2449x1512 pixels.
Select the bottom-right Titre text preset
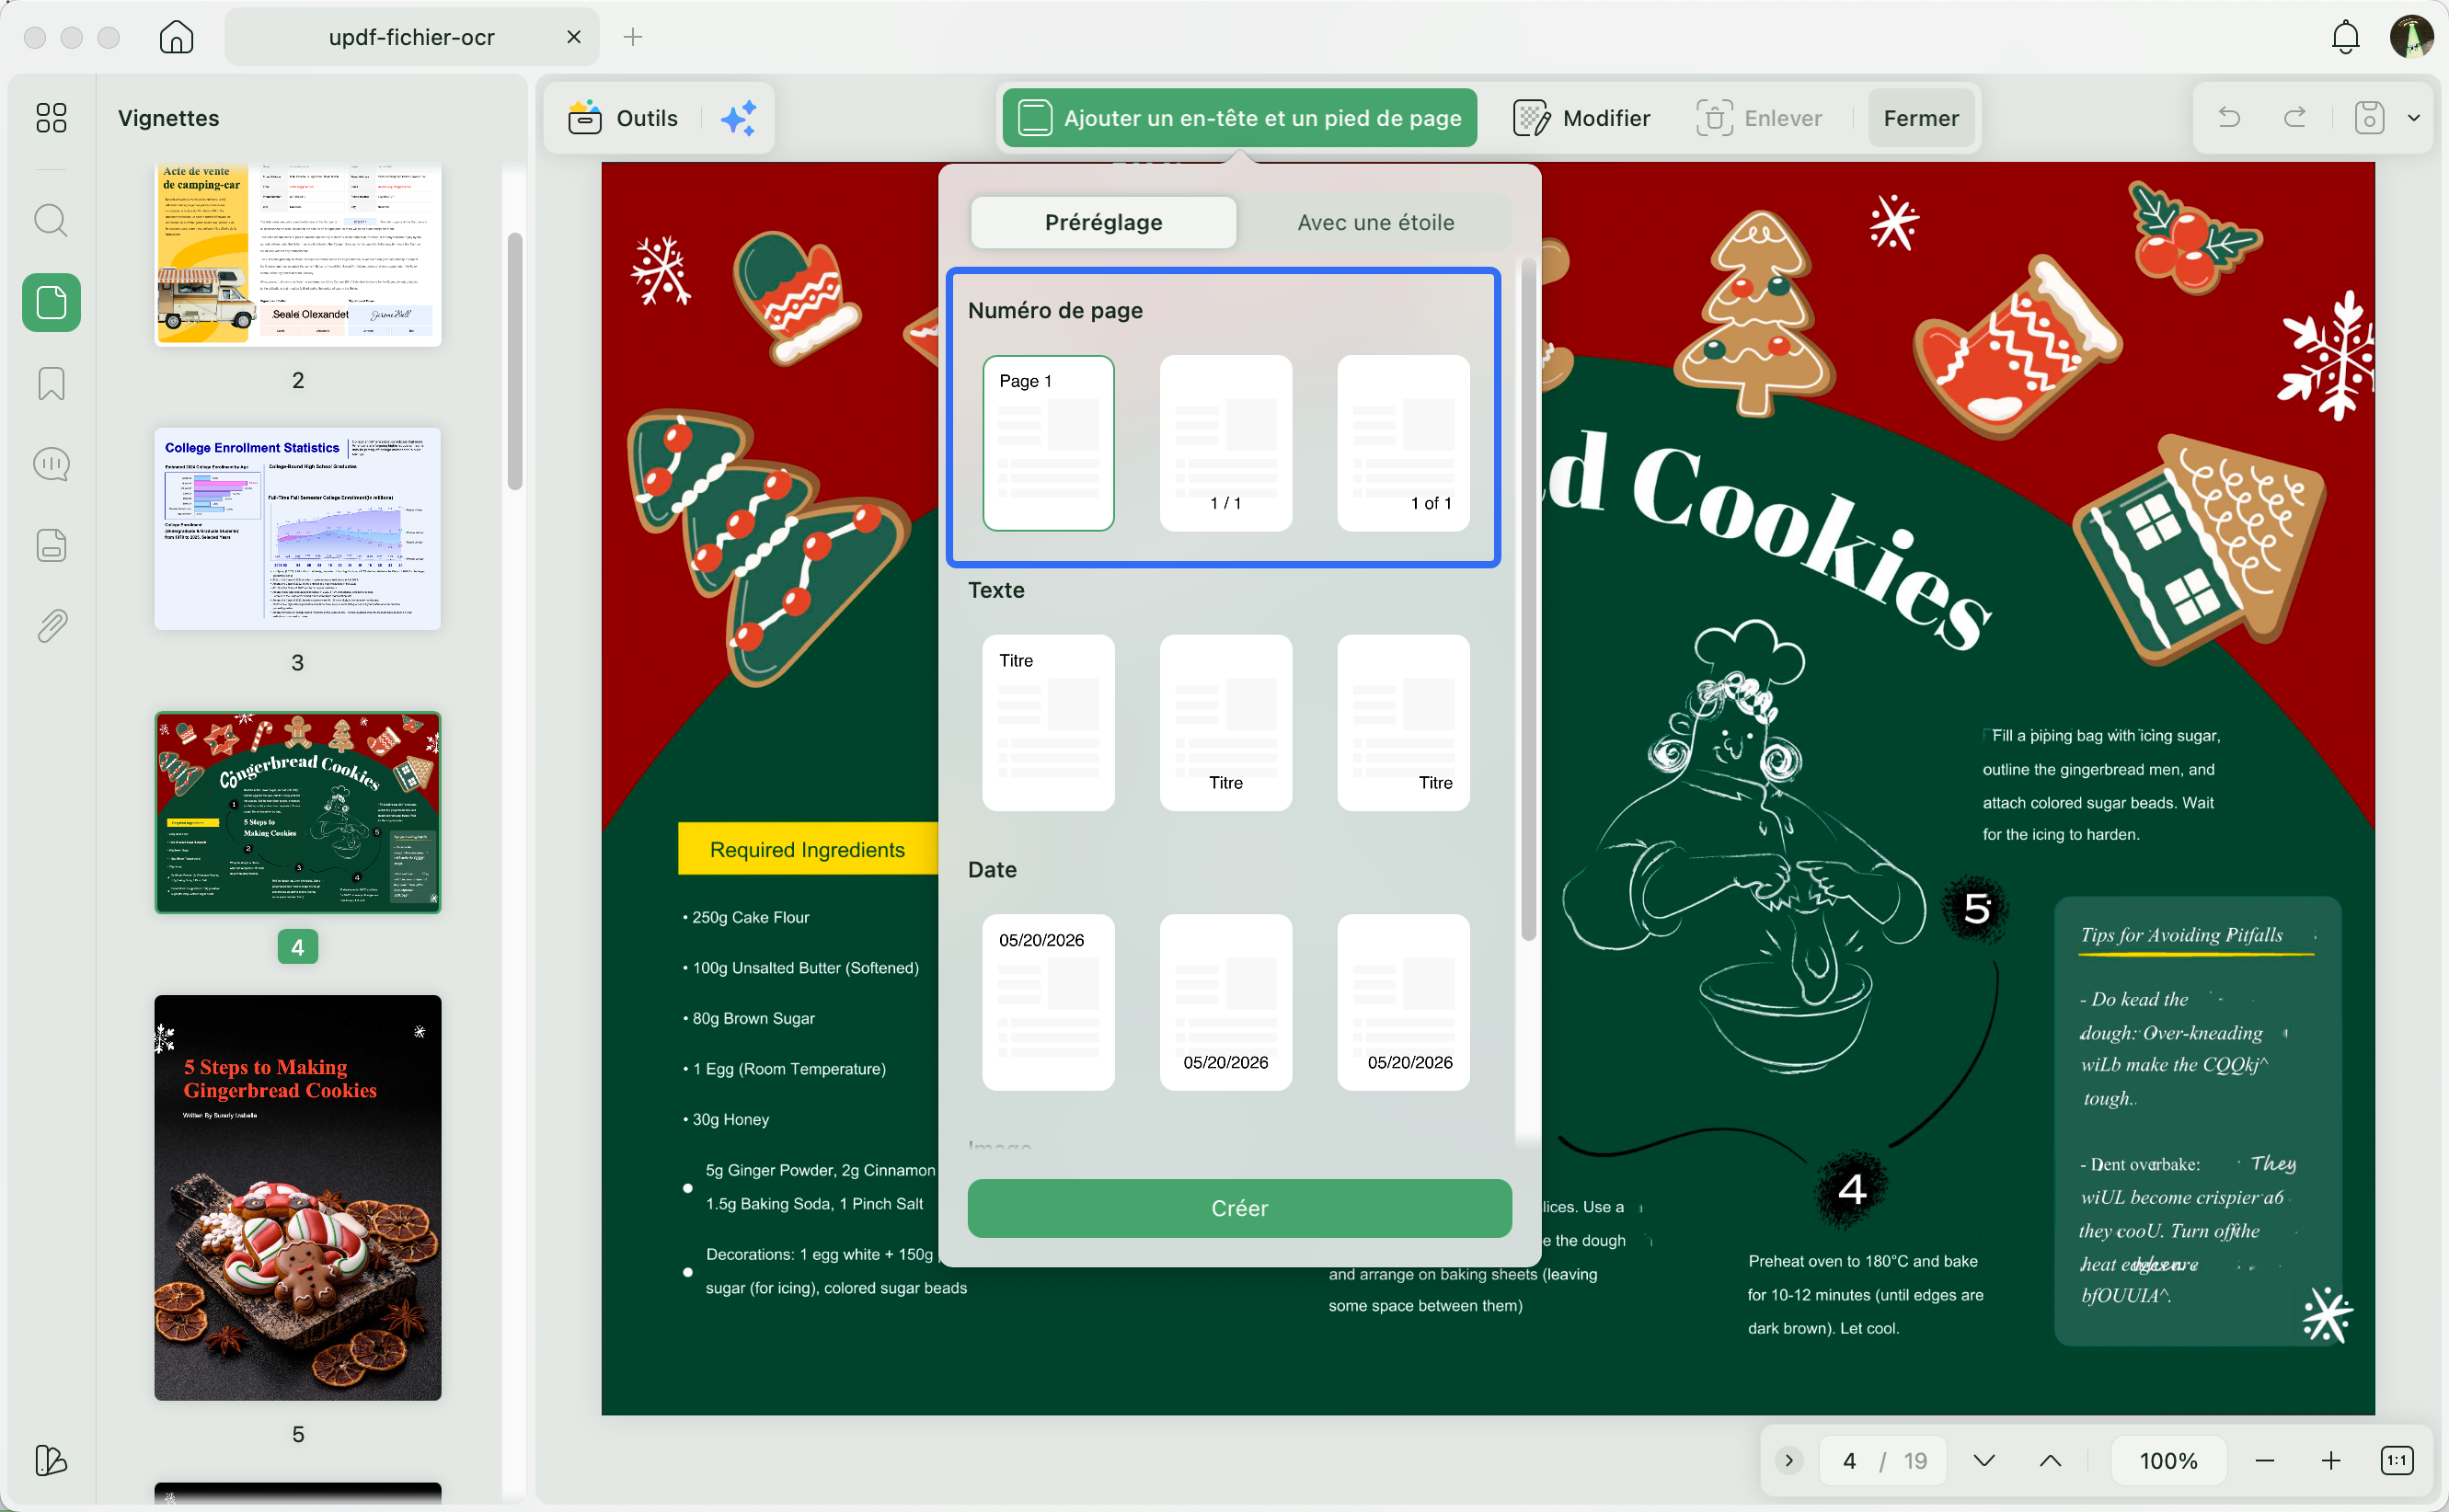pyautogui.click(x=1403, y=722)
